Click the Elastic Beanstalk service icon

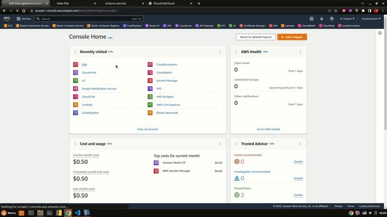pyautogui.click(x=150, y=113)
